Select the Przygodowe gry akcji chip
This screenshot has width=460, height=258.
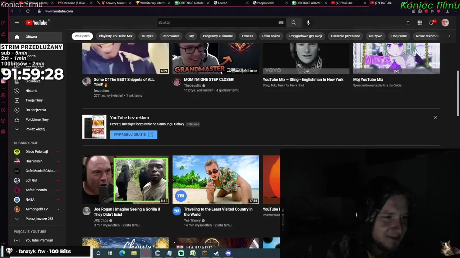click(305, 36)
